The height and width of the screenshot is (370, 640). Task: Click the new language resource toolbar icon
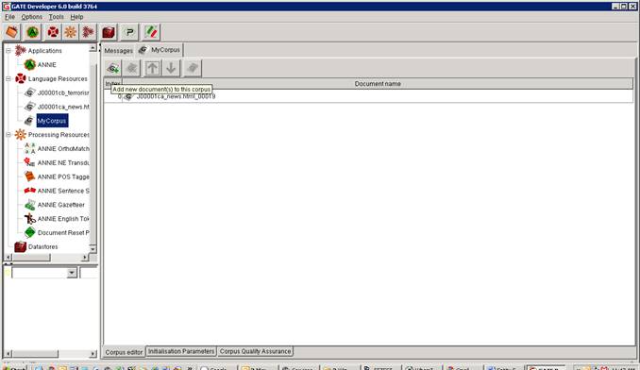coord(53,32)
